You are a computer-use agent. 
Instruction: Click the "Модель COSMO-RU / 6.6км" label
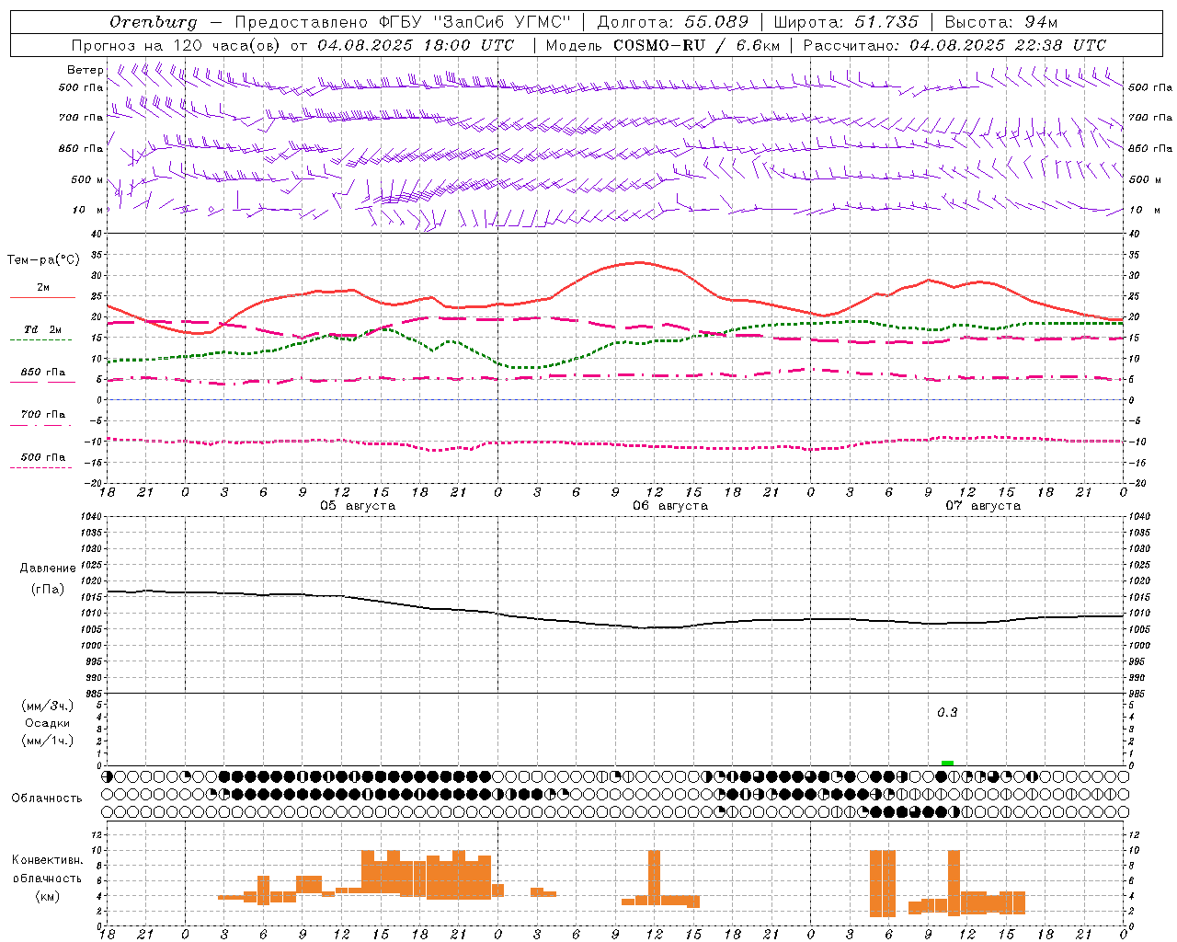[663, 45]
